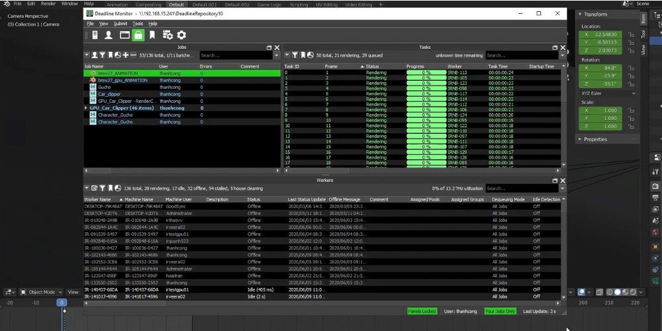
Task: Toggle Your Jobs Only filter in status bar
Action: pos(500,311)
